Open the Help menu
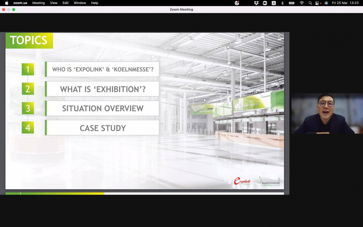Screen dimensions: 363x227 pos(94,3)
